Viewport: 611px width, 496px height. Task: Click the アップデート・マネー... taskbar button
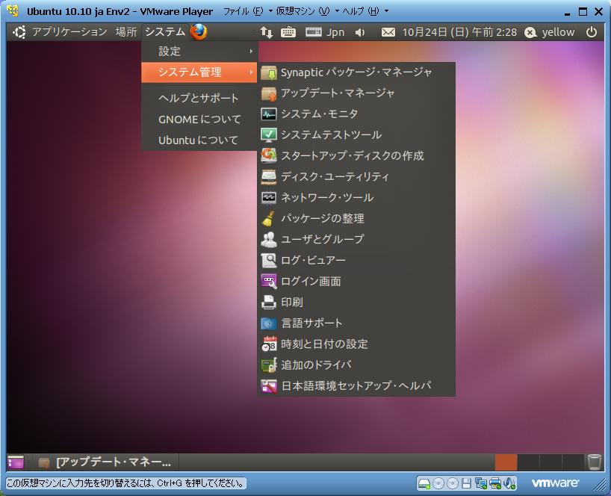(x=105, y=462)
